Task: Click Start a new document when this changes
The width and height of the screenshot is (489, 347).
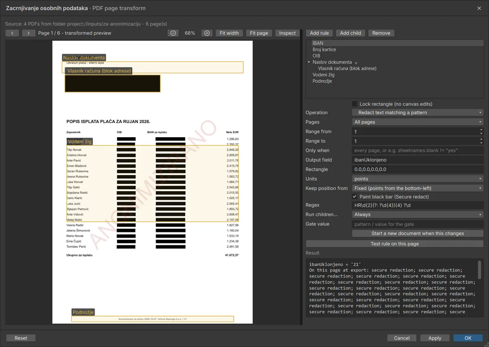Action: pyautogui.click(x=417, y=234)
